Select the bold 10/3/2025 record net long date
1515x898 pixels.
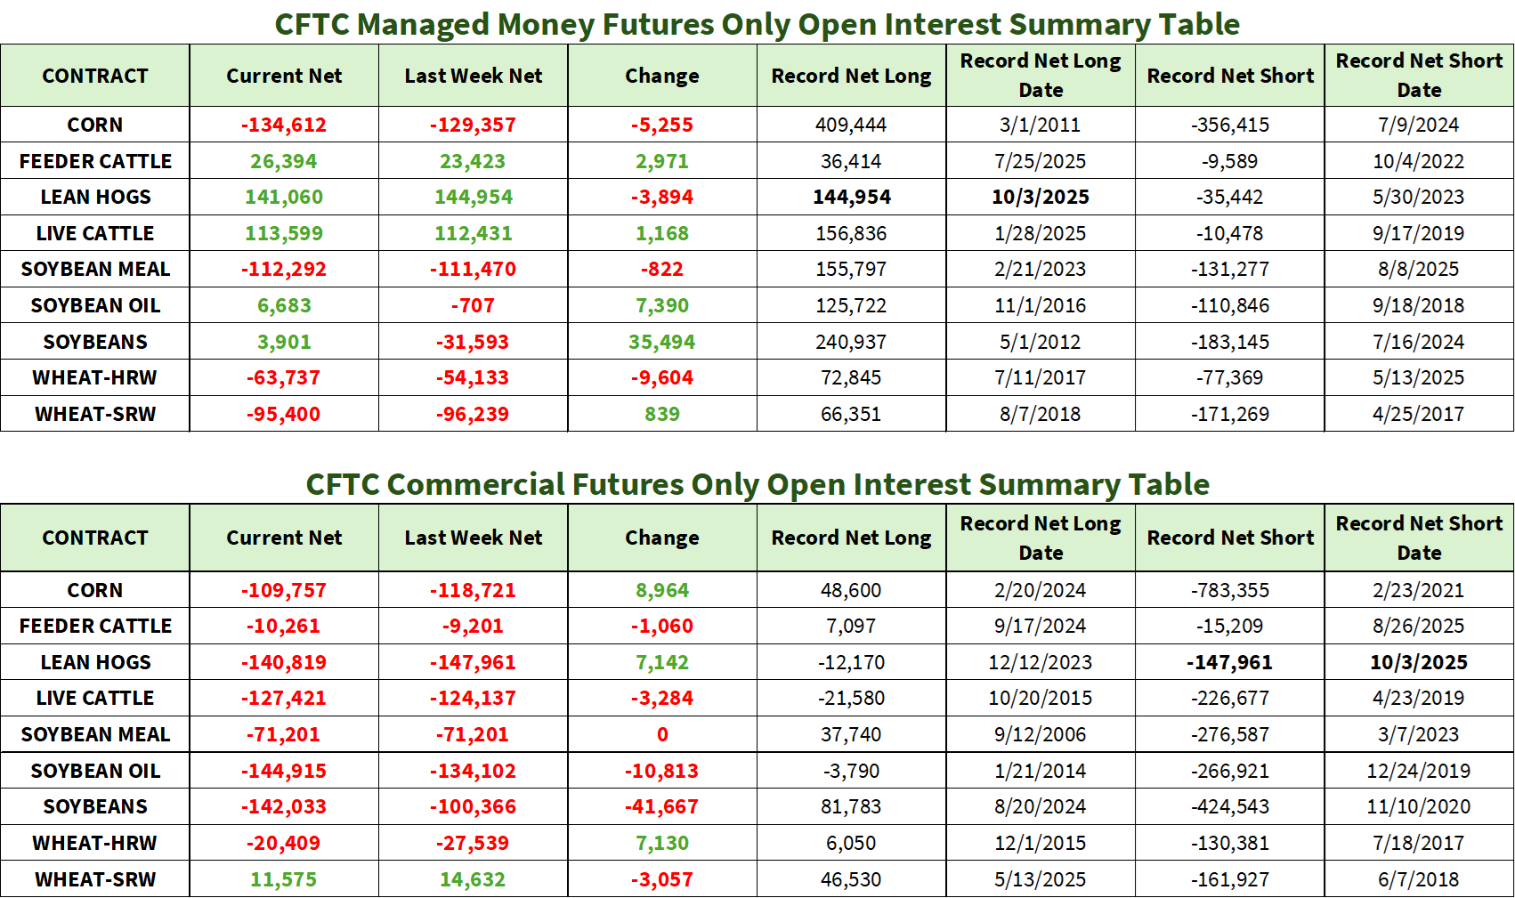point(1040,197)
